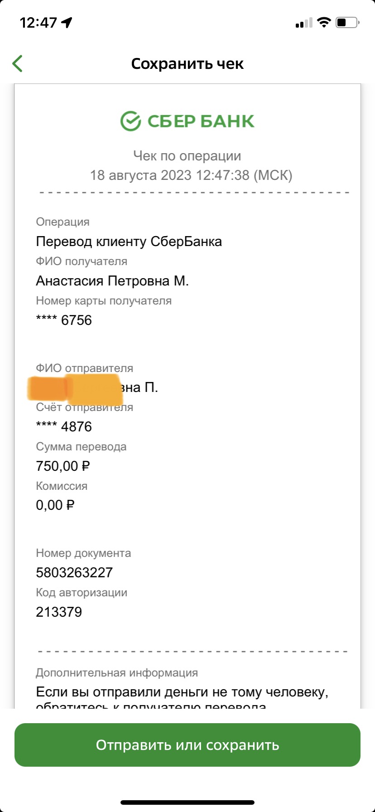The image size is (375, 812).
Task: Tap the battery indicator icon
Action: (347, 22)
